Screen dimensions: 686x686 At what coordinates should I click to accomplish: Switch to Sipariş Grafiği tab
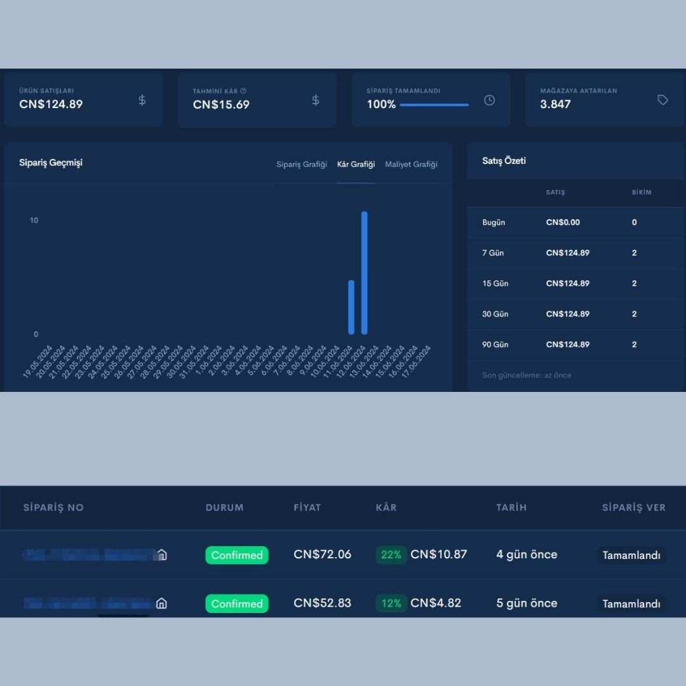point(302,164)
